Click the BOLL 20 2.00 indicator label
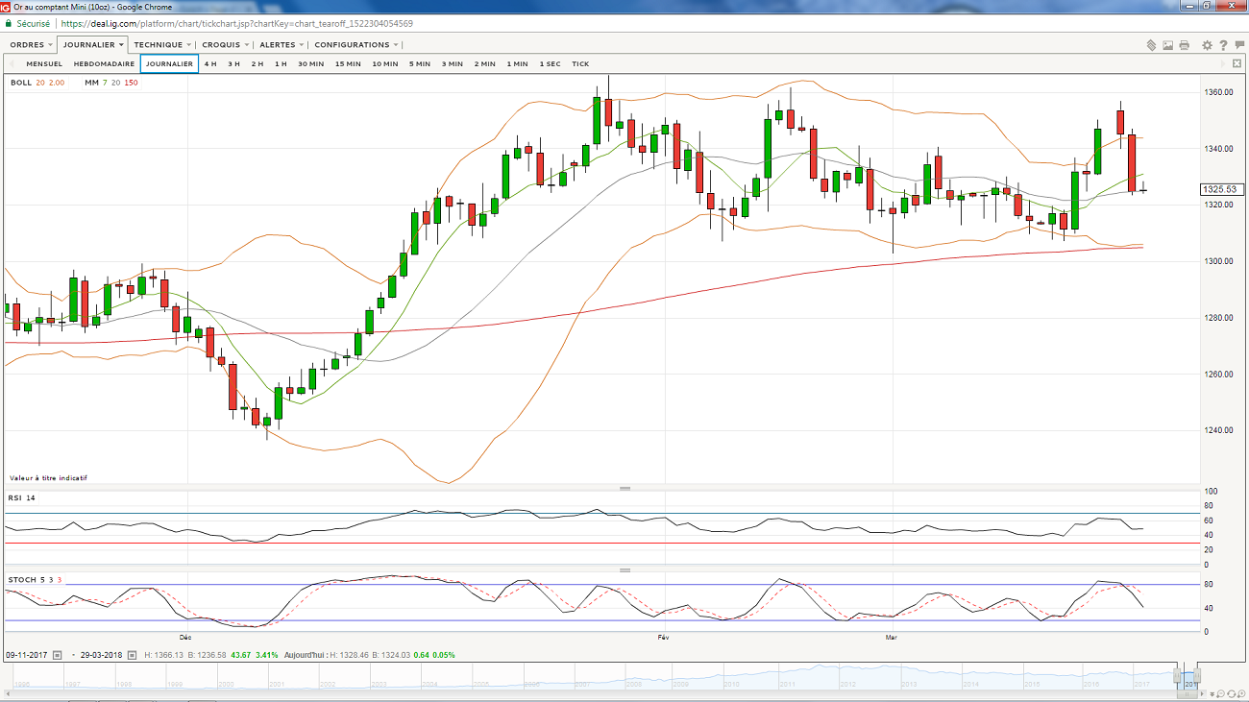Viewport: 1249px width, 702px height. coord(37,83)
